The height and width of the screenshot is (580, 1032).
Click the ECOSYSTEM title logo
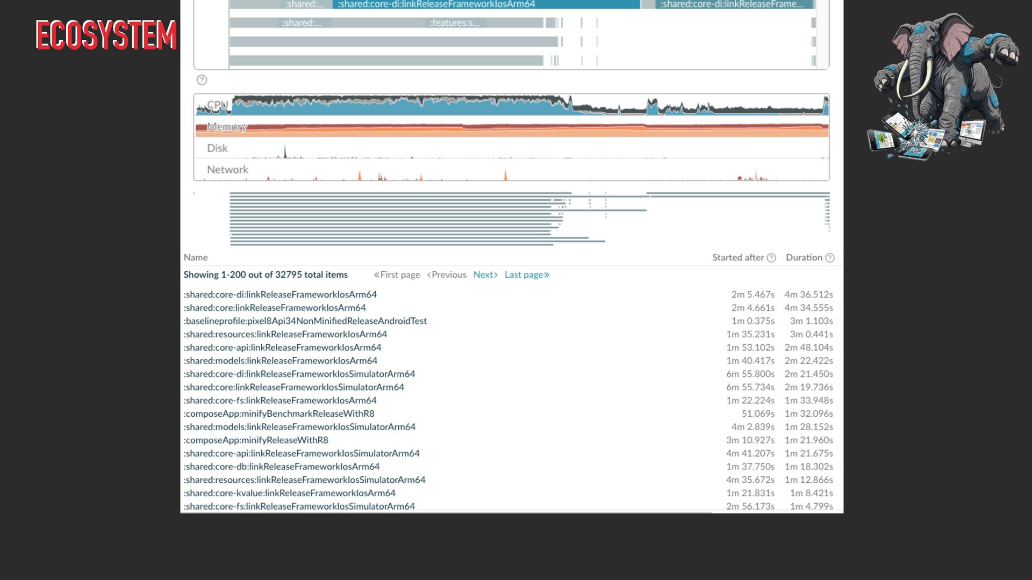click(106, 35)
